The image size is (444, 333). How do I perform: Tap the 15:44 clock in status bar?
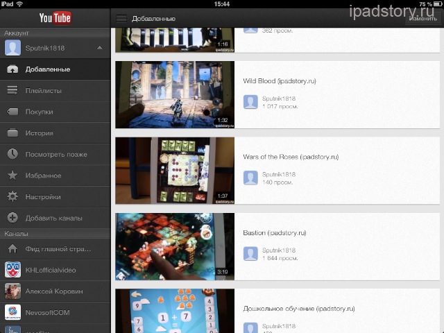(222, 4)
